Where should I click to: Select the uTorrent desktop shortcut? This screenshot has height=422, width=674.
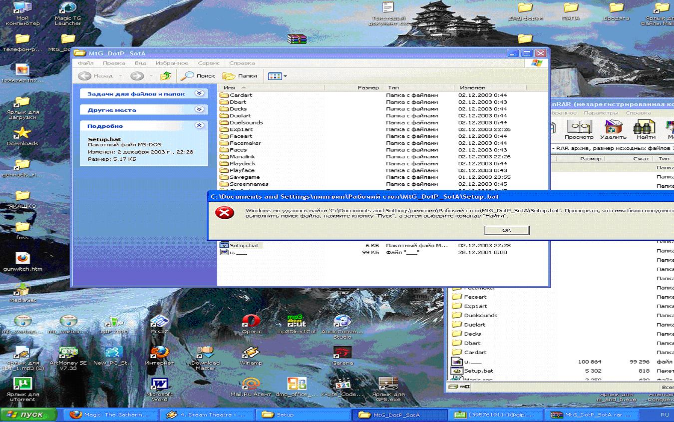pyautogui.click(x=22, y=390)
